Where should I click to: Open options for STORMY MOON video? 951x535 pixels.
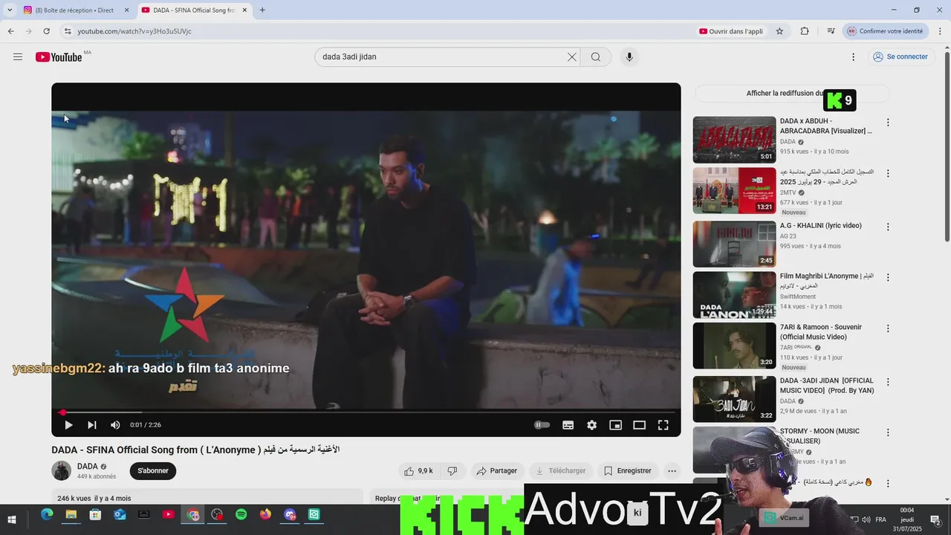[887, 432]
